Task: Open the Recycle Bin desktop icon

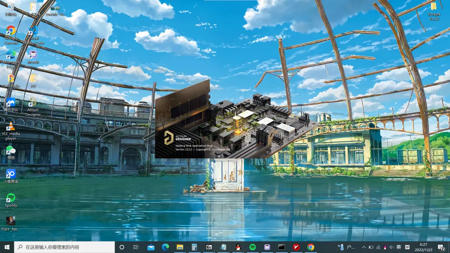Action: [11, 9]
